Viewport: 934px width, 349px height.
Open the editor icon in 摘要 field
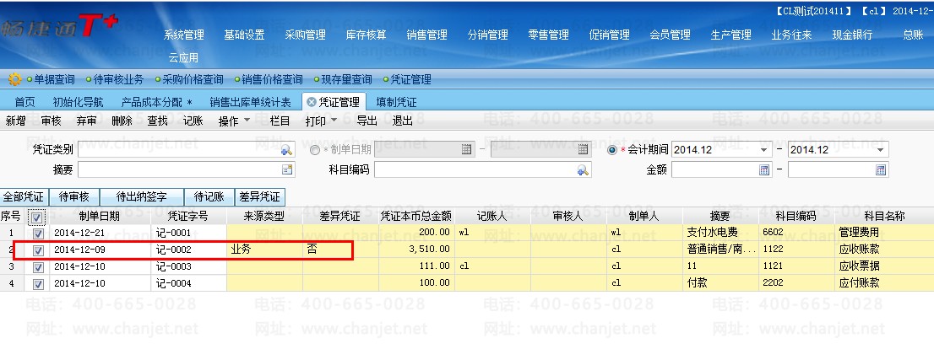tap(286, 170)
